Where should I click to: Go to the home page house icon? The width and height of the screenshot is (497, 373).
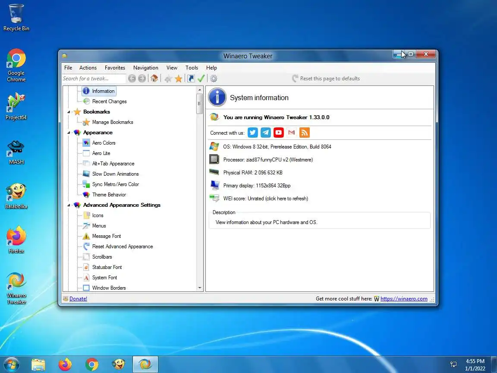click(154, 78)
